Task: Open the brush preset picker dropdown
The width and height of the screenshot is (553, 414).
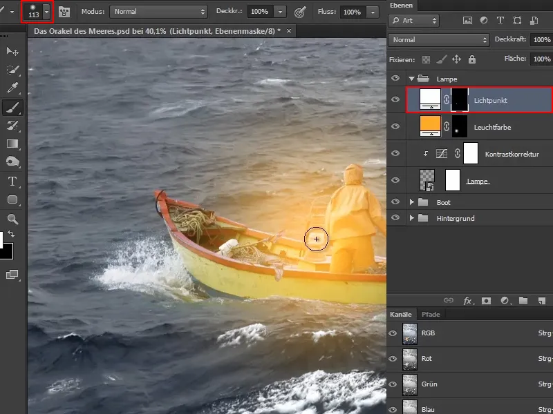Action: tap(47, 12)
